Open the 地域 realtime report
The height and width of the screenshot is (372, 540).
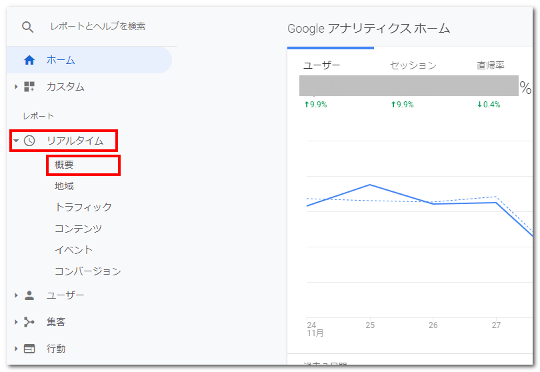(x=64, y=186)
